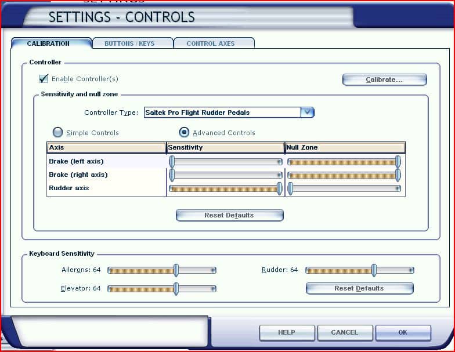Click the Elevator keyboard sensitivity slider
Screen dimensions: 455x352
[162, 289]
